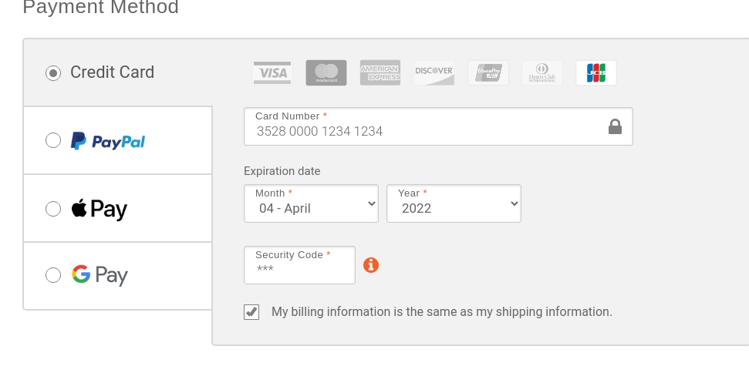This screenshot has width=749, height=373.
Task: Select the Credit Card radio button
Action: [53, 73]
